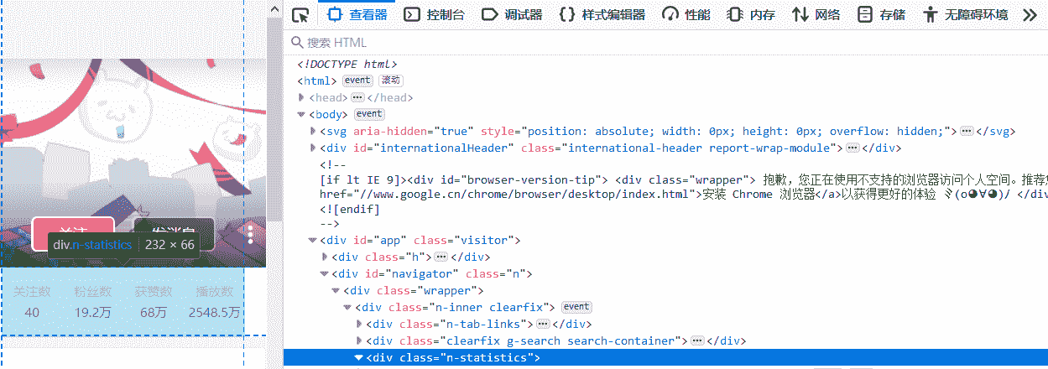The image size is (1048, 369).
Task: Switch to the Memory (内存) panel
Action: [751, 15]
